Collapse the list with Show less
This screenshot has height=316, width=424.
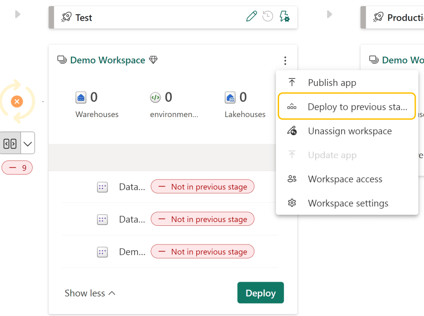point(90,293)
